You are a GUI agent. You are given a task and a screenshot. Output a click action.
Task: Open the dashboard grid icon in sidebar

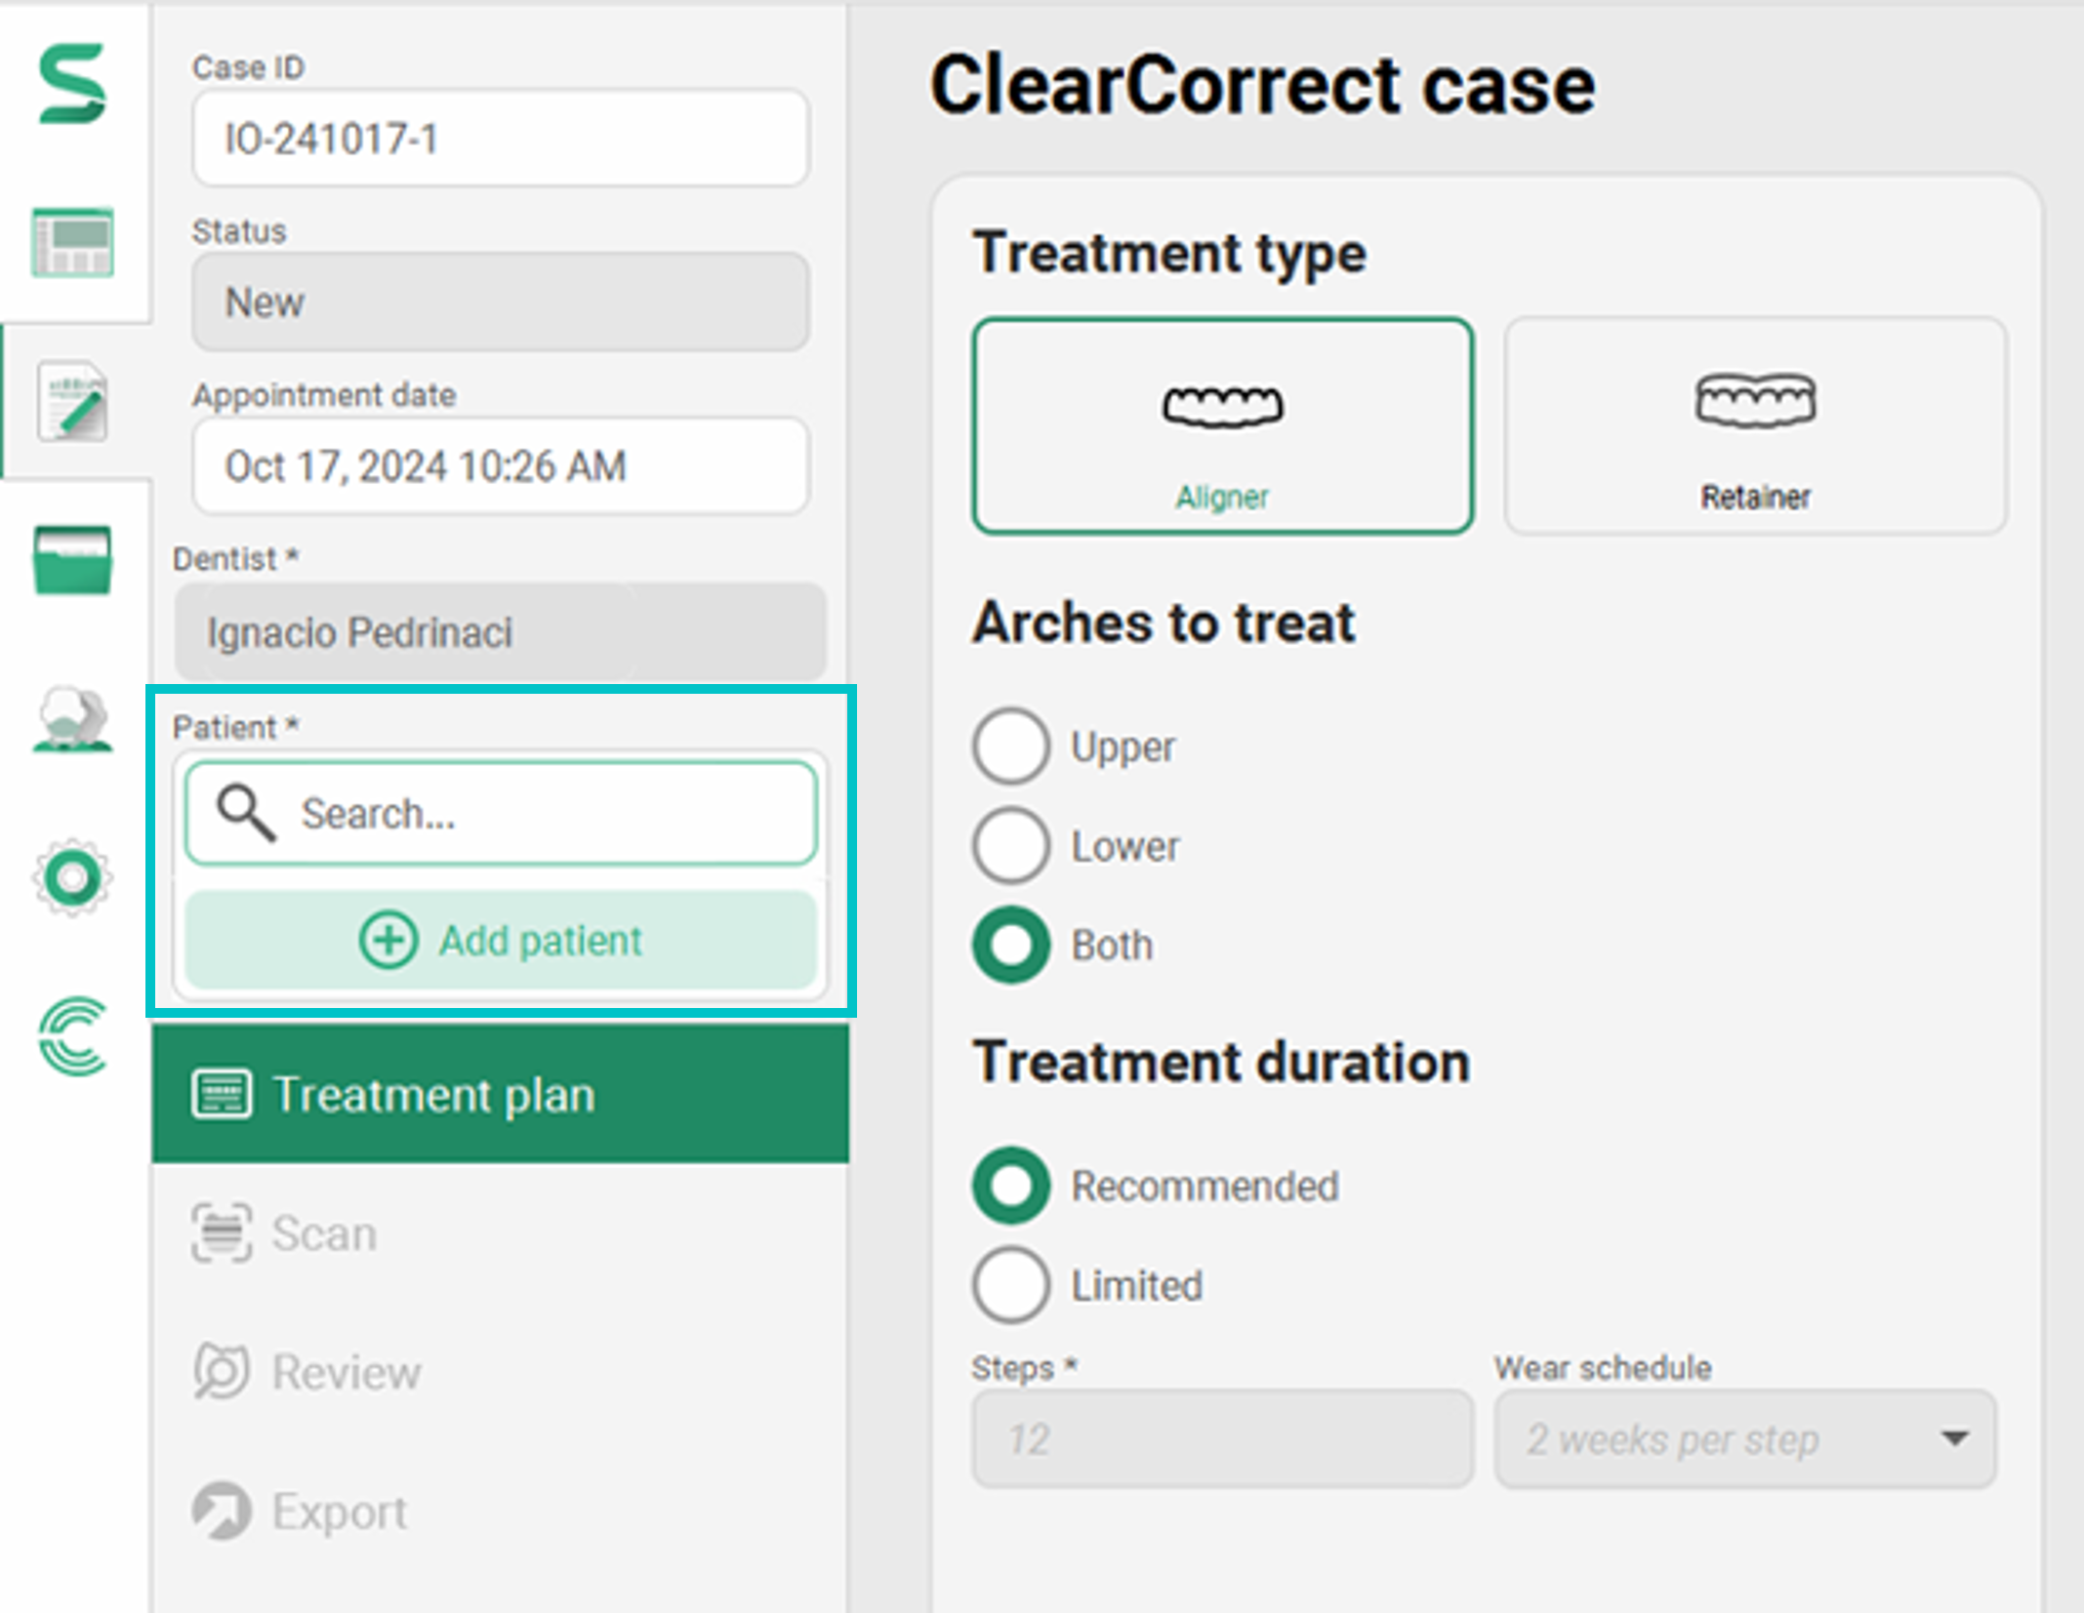click(72, 242)
